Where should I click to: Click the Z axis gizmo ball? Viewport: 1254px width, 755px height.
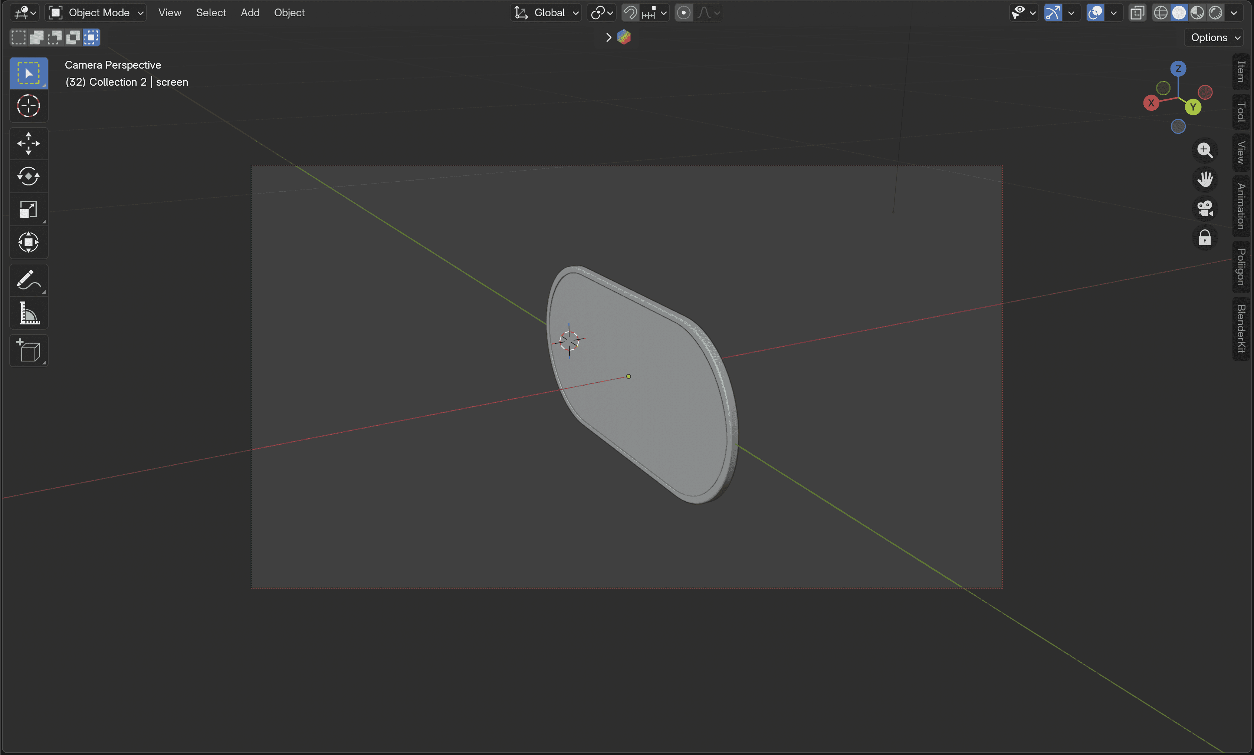tap(1178, 69)
